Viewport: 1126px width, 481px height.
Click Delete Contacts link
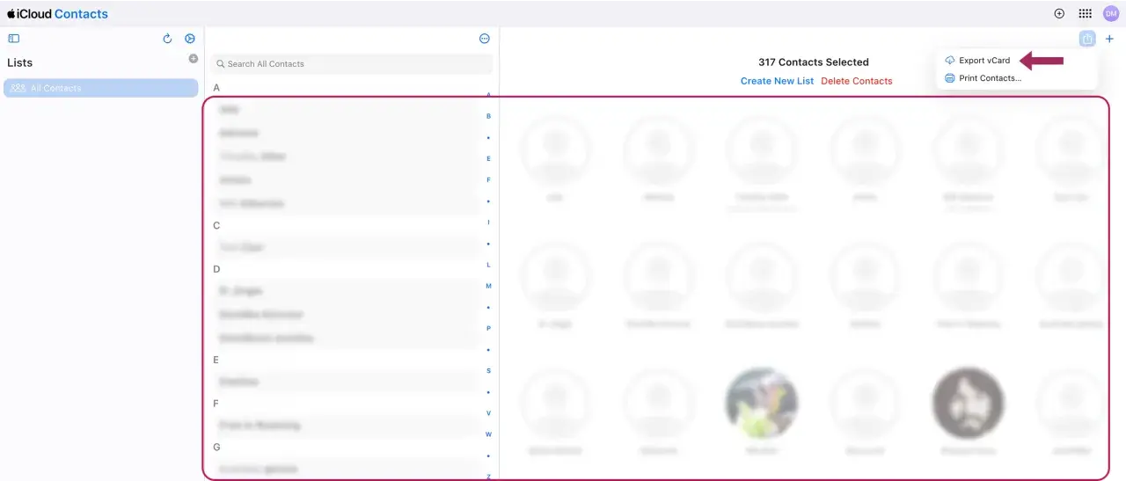[857, 81]
